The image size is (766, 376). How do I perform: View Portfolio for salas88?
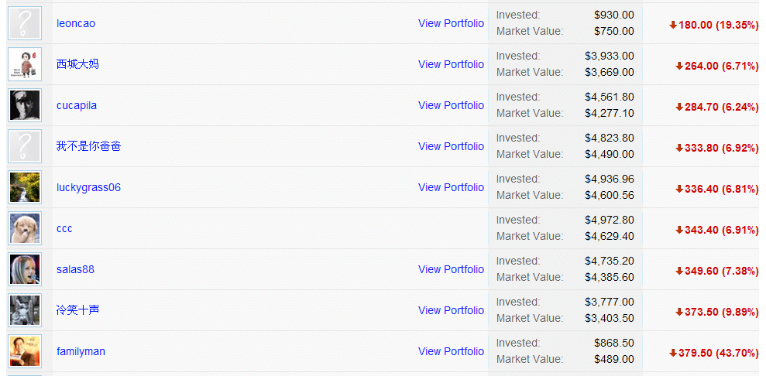pyautogui.click(x=451, y=269)
